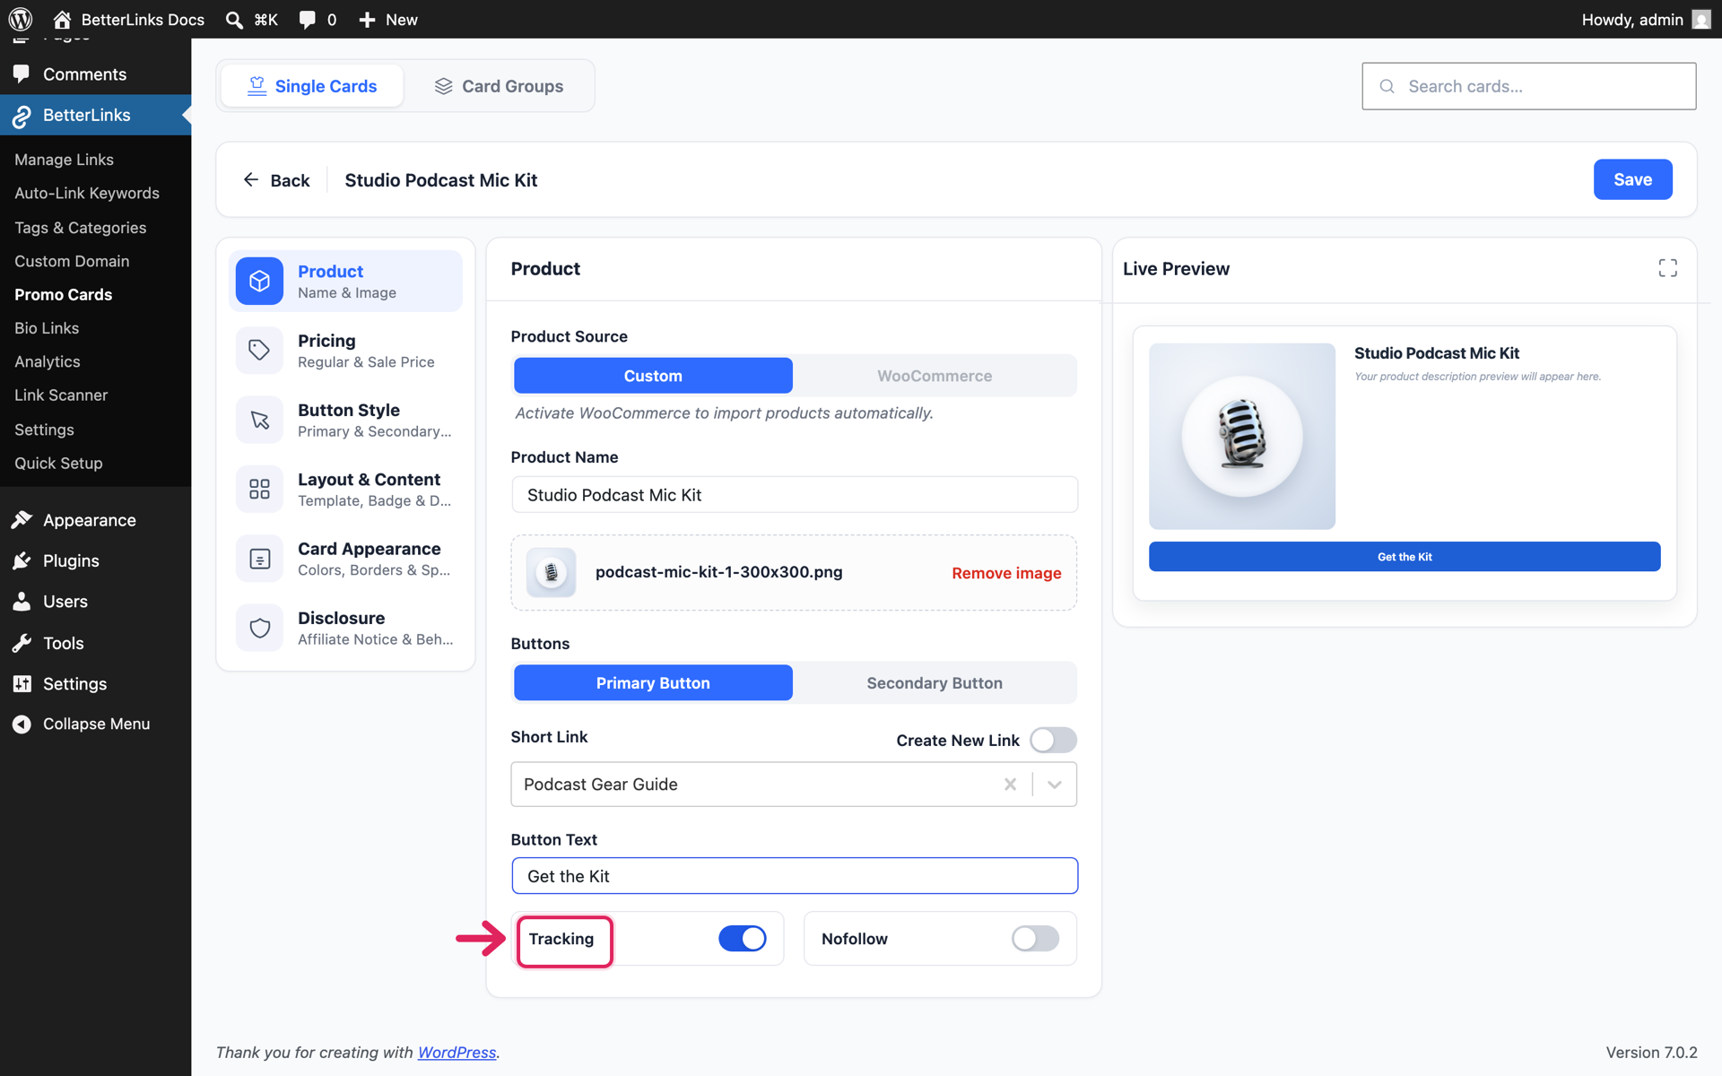The width and height of the screenshot is (1722, 1076).
Task: Click the Settings sliders icon in sidebar
Action: point(22,683)
